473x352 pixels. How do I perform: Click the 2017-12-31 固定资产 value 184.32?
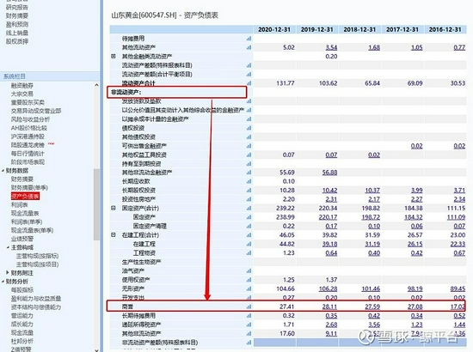[414, 217]
